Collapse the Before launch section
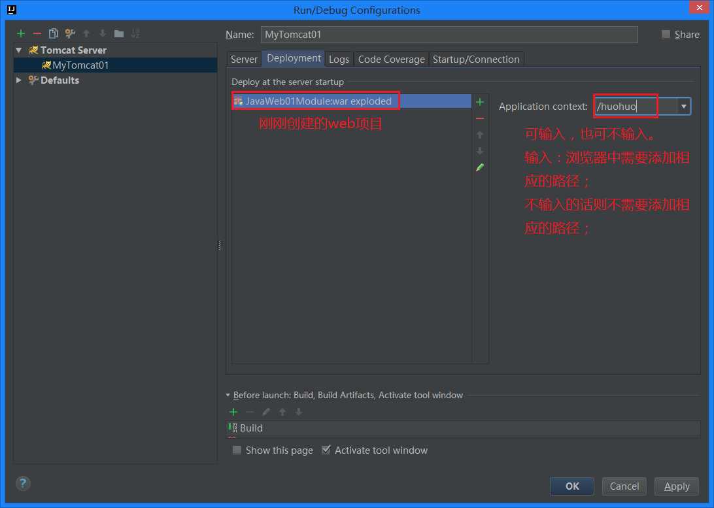The height and width of the screenshot is (508, 714). pos(228,395)
